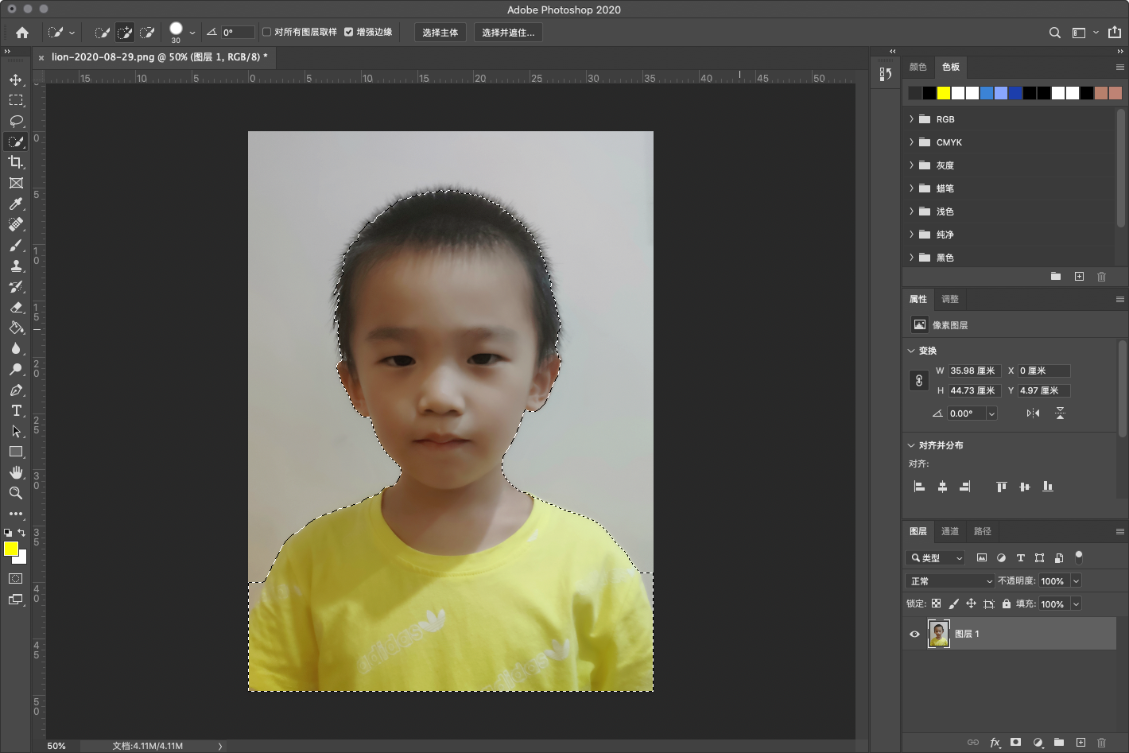Select the Rectangle shape tool
The height and width of the screenshot is (753, 1129).
point(16,452)
